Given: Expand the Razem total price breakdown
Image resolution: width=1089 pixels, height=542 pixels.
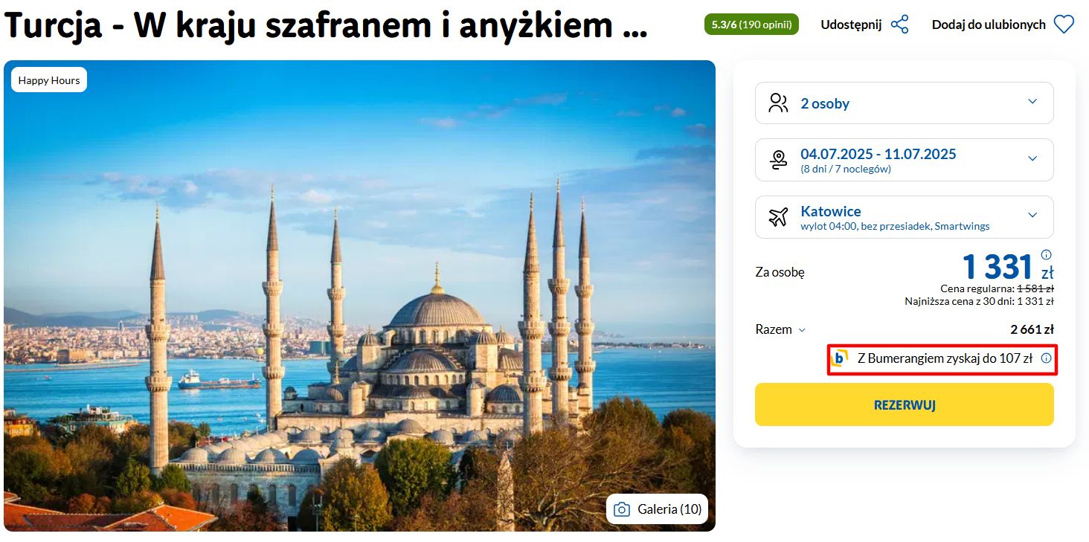Looking at the screenshot, I should [x=781, y=329].
